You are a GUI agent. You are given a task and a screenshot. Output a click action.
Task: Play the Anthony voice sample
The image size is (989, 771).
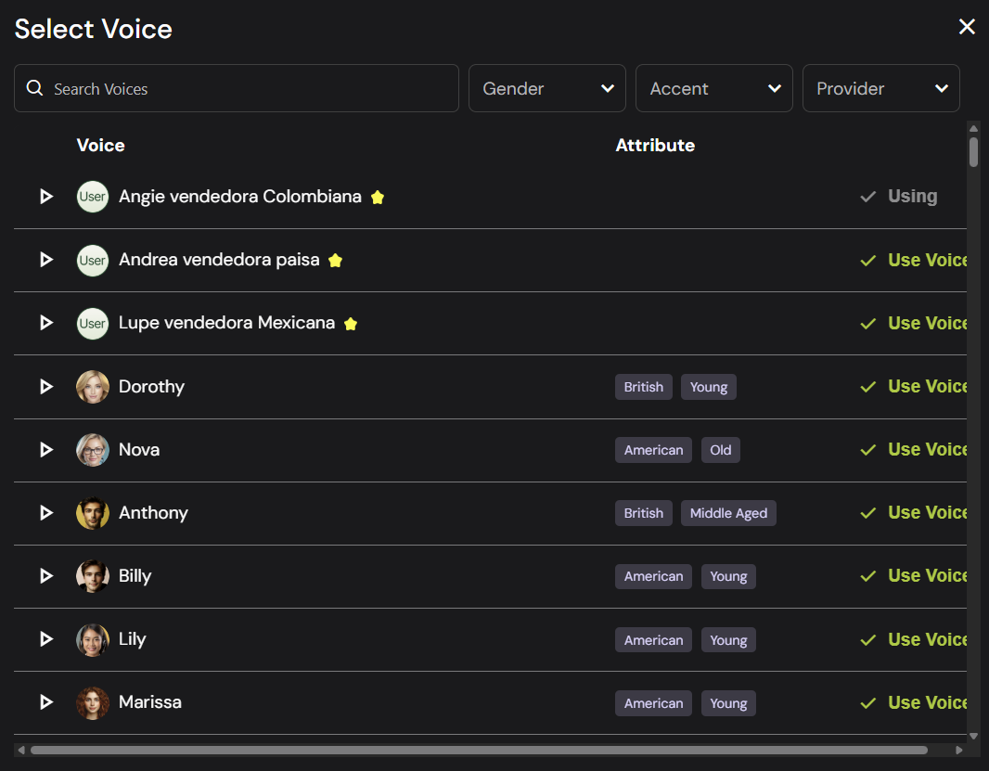tap(46, 513)
